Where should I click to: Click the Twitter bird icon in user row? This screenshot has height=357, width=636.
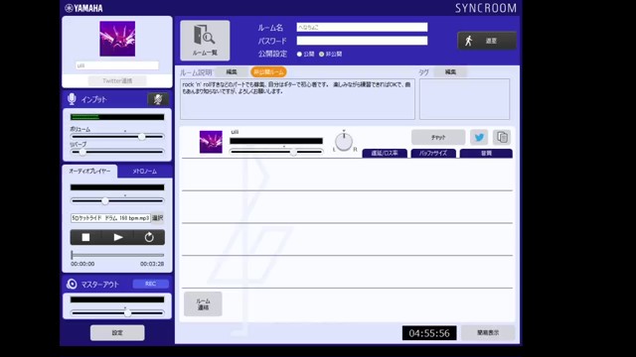point(479,137)
